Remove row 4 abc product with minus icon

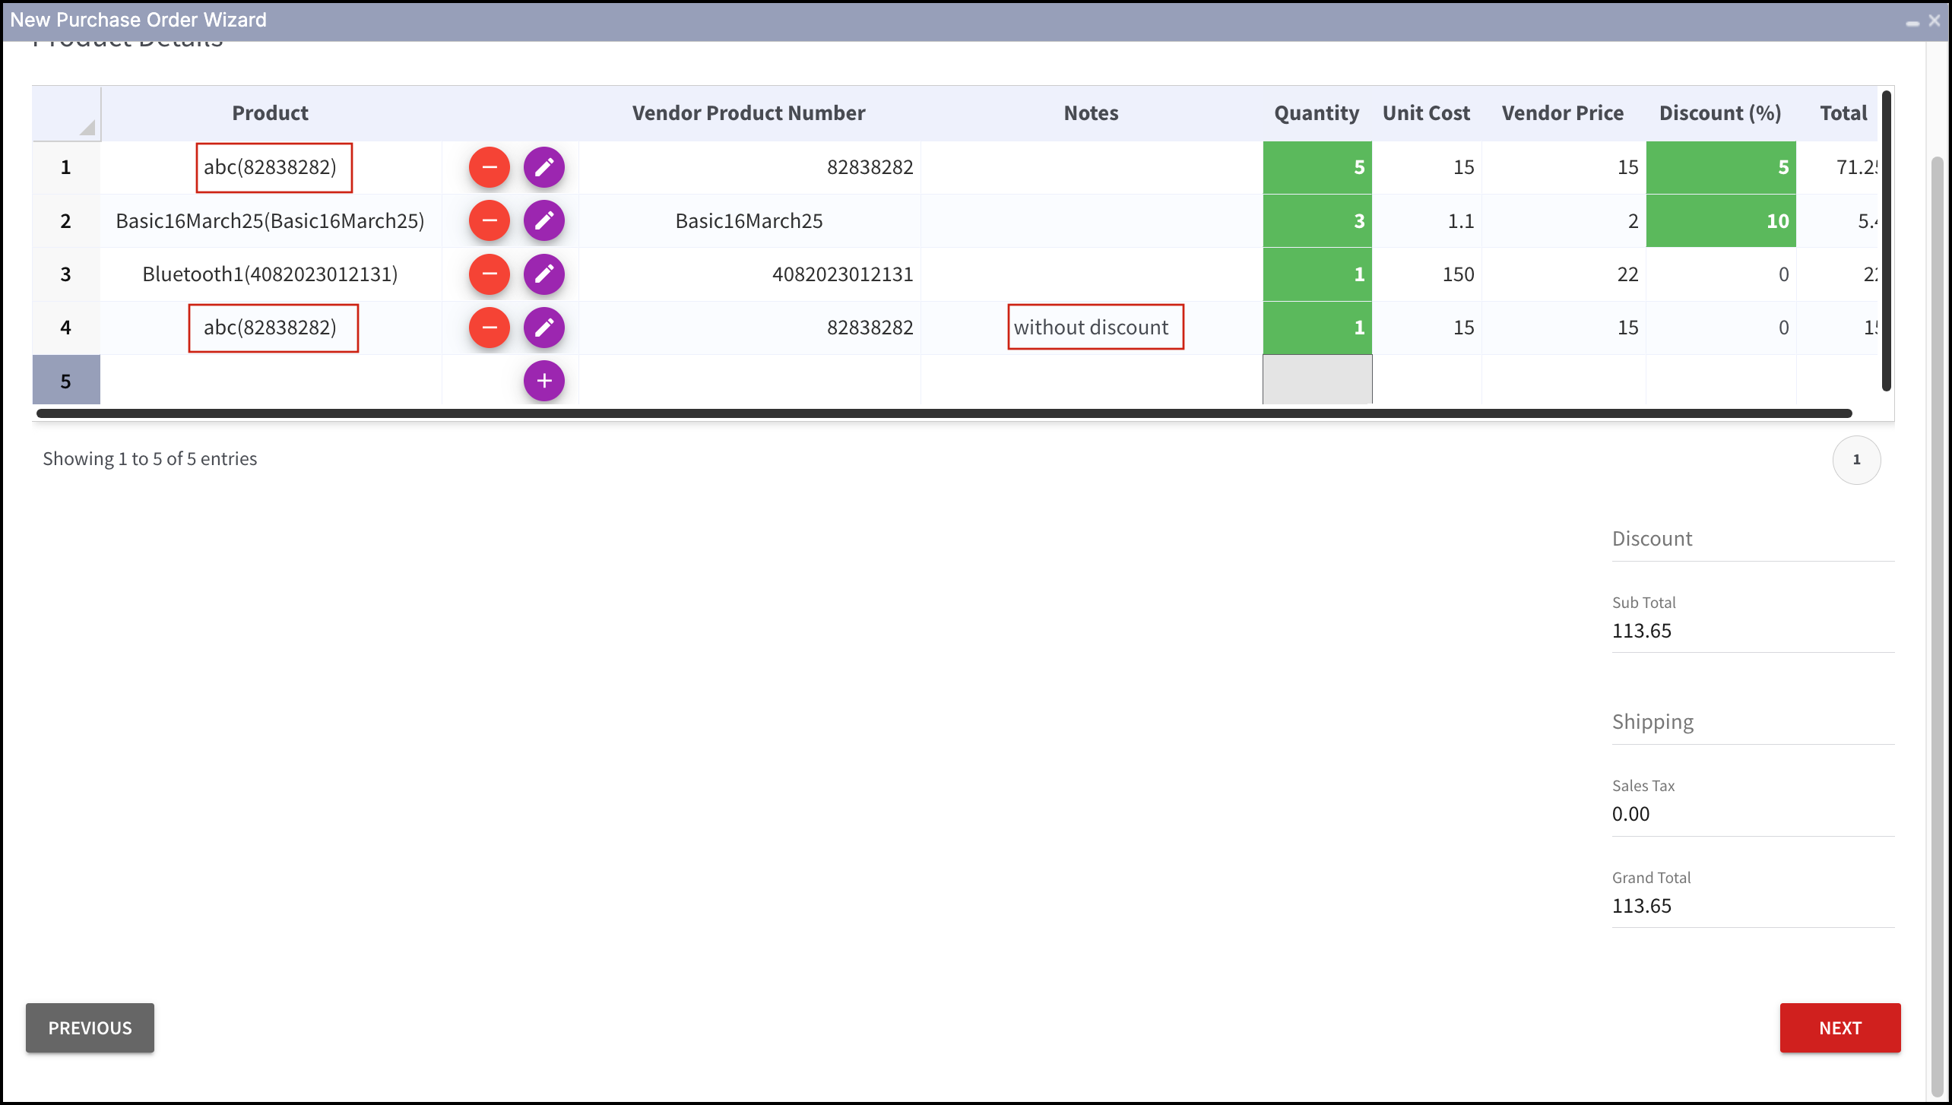tap(489, 328)
